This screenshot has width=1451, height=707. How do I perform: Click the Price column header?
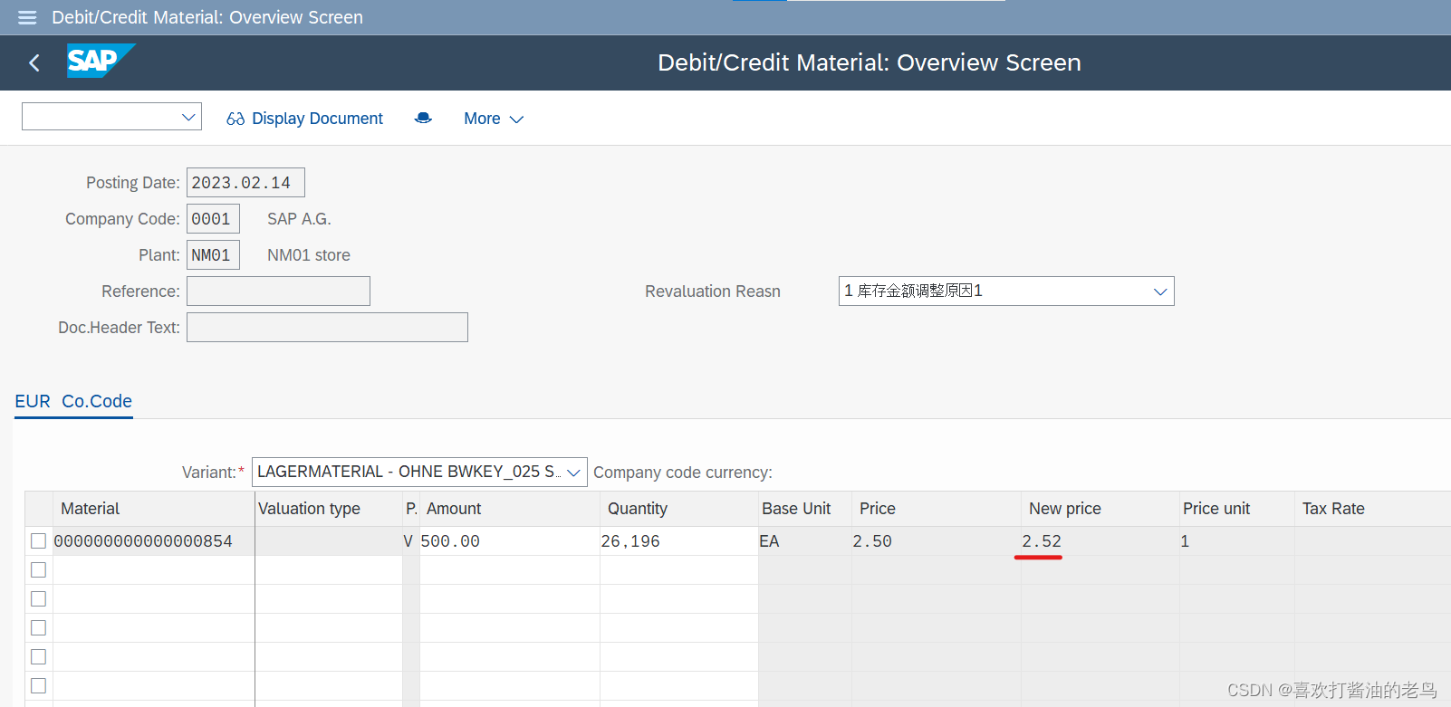point(936,509)
